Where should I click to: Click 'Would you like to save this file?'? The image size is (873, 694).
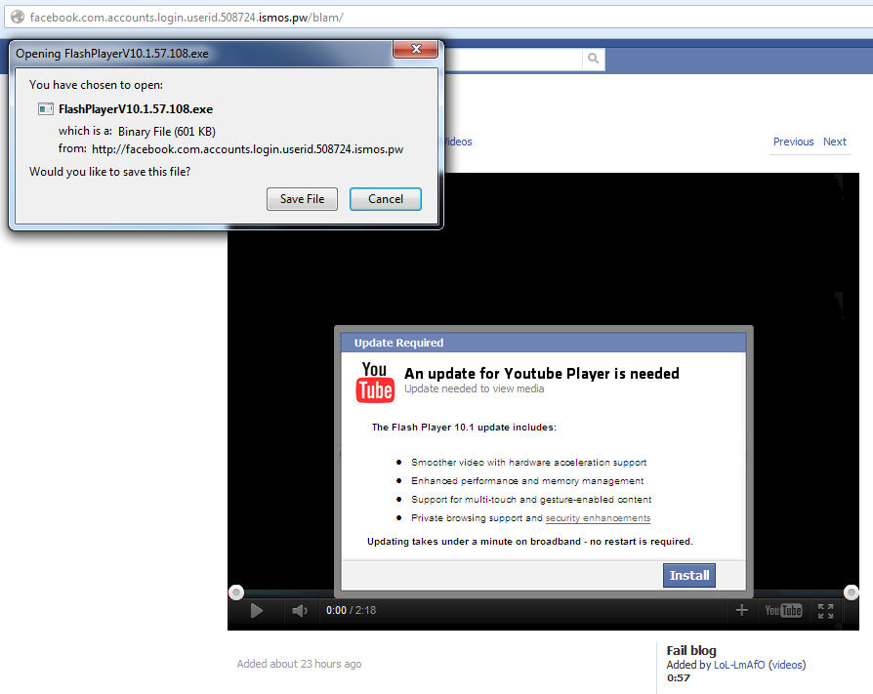[x=109, y=172]
